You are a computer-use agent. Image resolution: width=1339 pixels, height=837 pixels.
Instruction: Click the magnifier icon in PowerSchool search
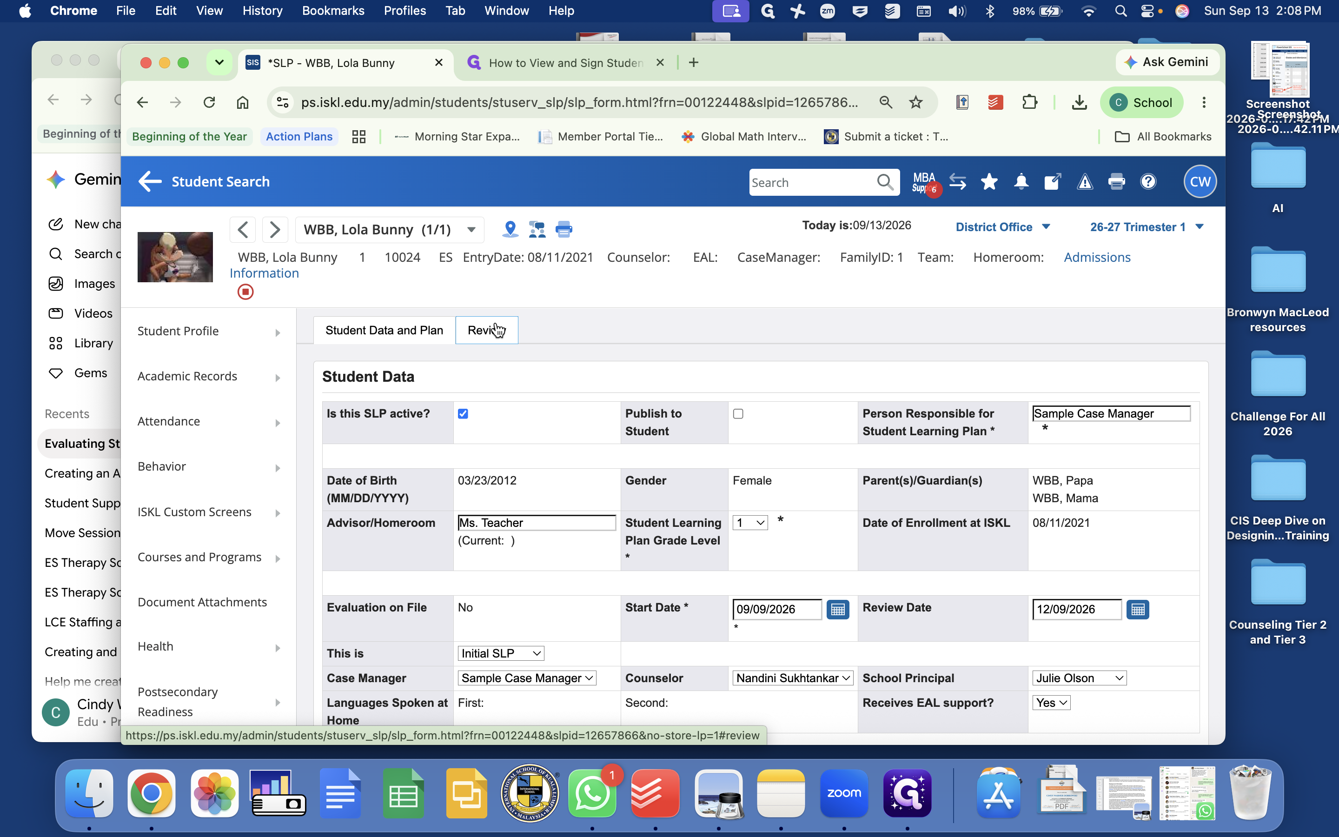pyautogui.click(x=885, y=182)
